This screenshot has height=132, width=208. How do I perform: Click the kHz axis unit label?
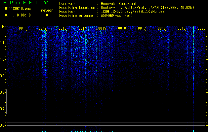[x=3, y=27]
